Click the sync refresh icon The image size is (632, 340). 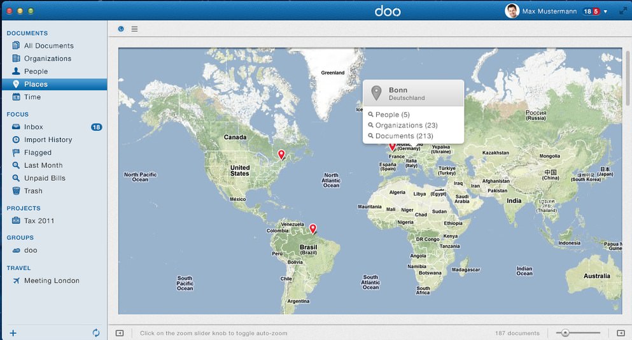pos(96,333)
